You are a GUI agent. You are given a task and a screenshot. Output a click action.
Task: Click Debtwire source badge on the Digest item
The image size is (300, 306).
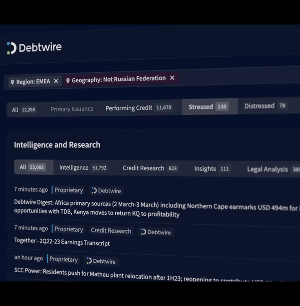tap(106, 191)
